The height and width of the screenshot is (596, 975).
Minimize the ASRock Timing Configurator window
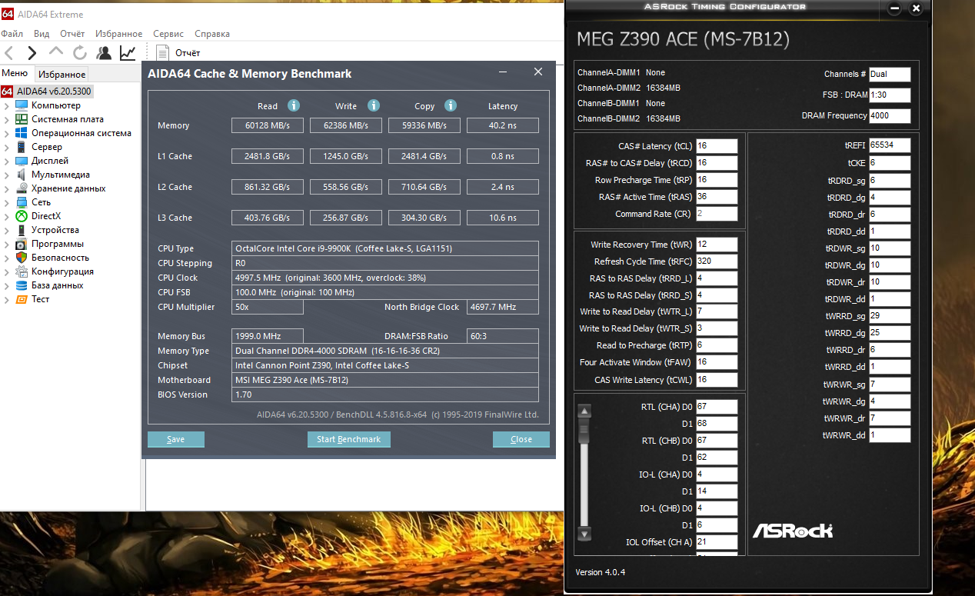894,8
